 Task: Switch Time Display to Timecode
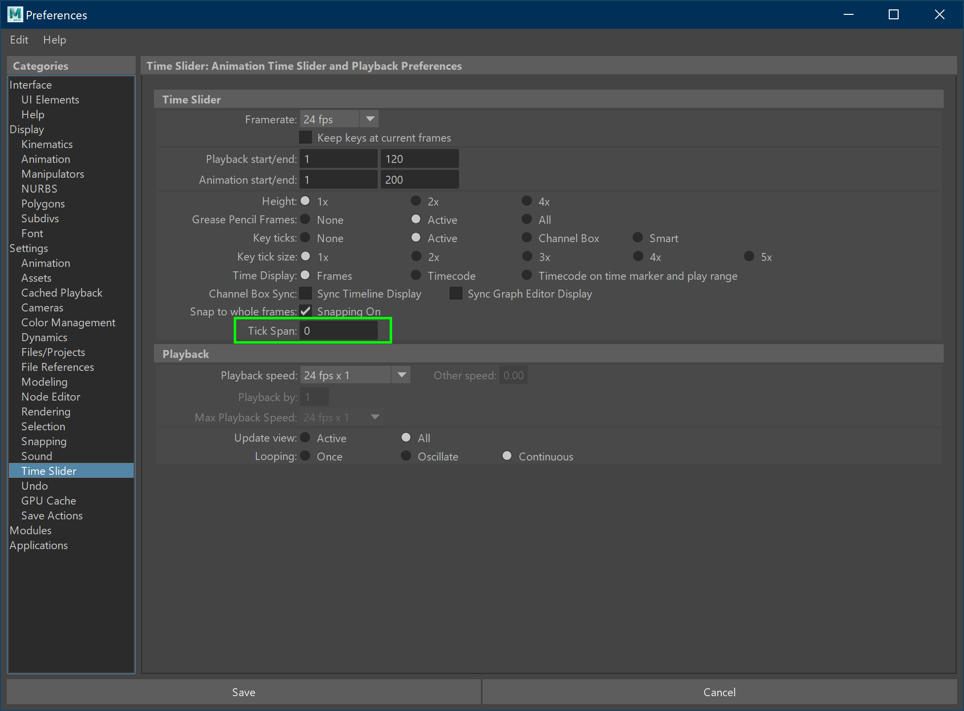[x=415, y=275]
